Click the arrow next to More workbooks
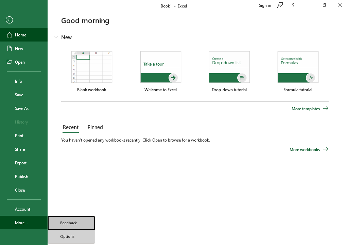 click(326, 149)
